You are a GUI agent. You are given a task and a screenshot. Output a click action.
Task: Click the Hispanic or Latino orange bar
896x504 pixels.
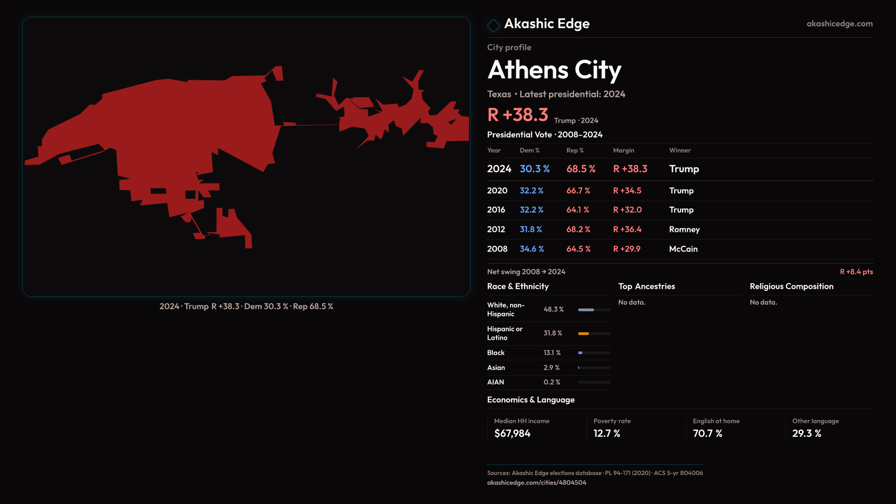[584, 333]
